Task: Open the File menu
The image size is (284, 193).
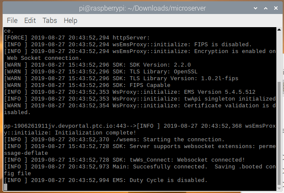Action: (x=12, y=20)
